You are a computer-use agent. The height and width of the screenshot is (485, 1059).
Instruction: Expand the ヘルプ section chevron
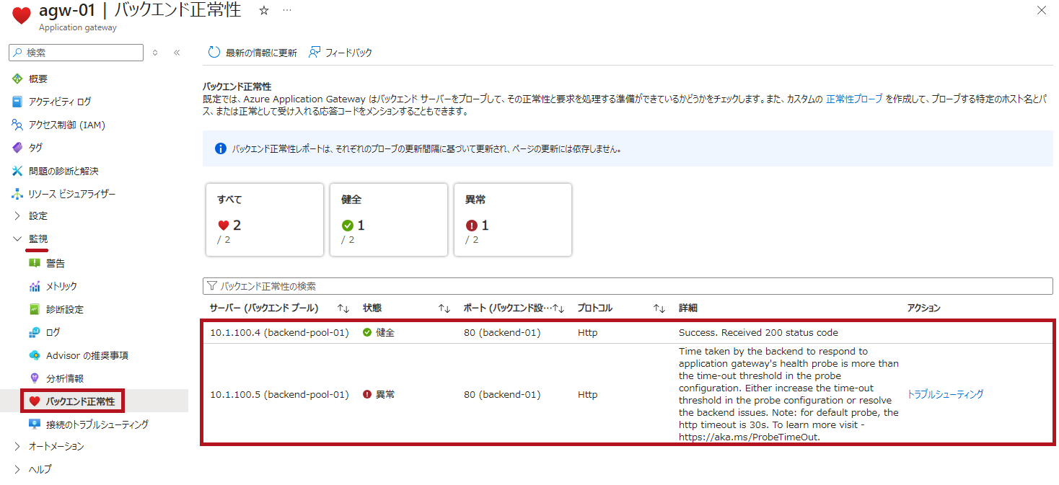tap(17, 469)
